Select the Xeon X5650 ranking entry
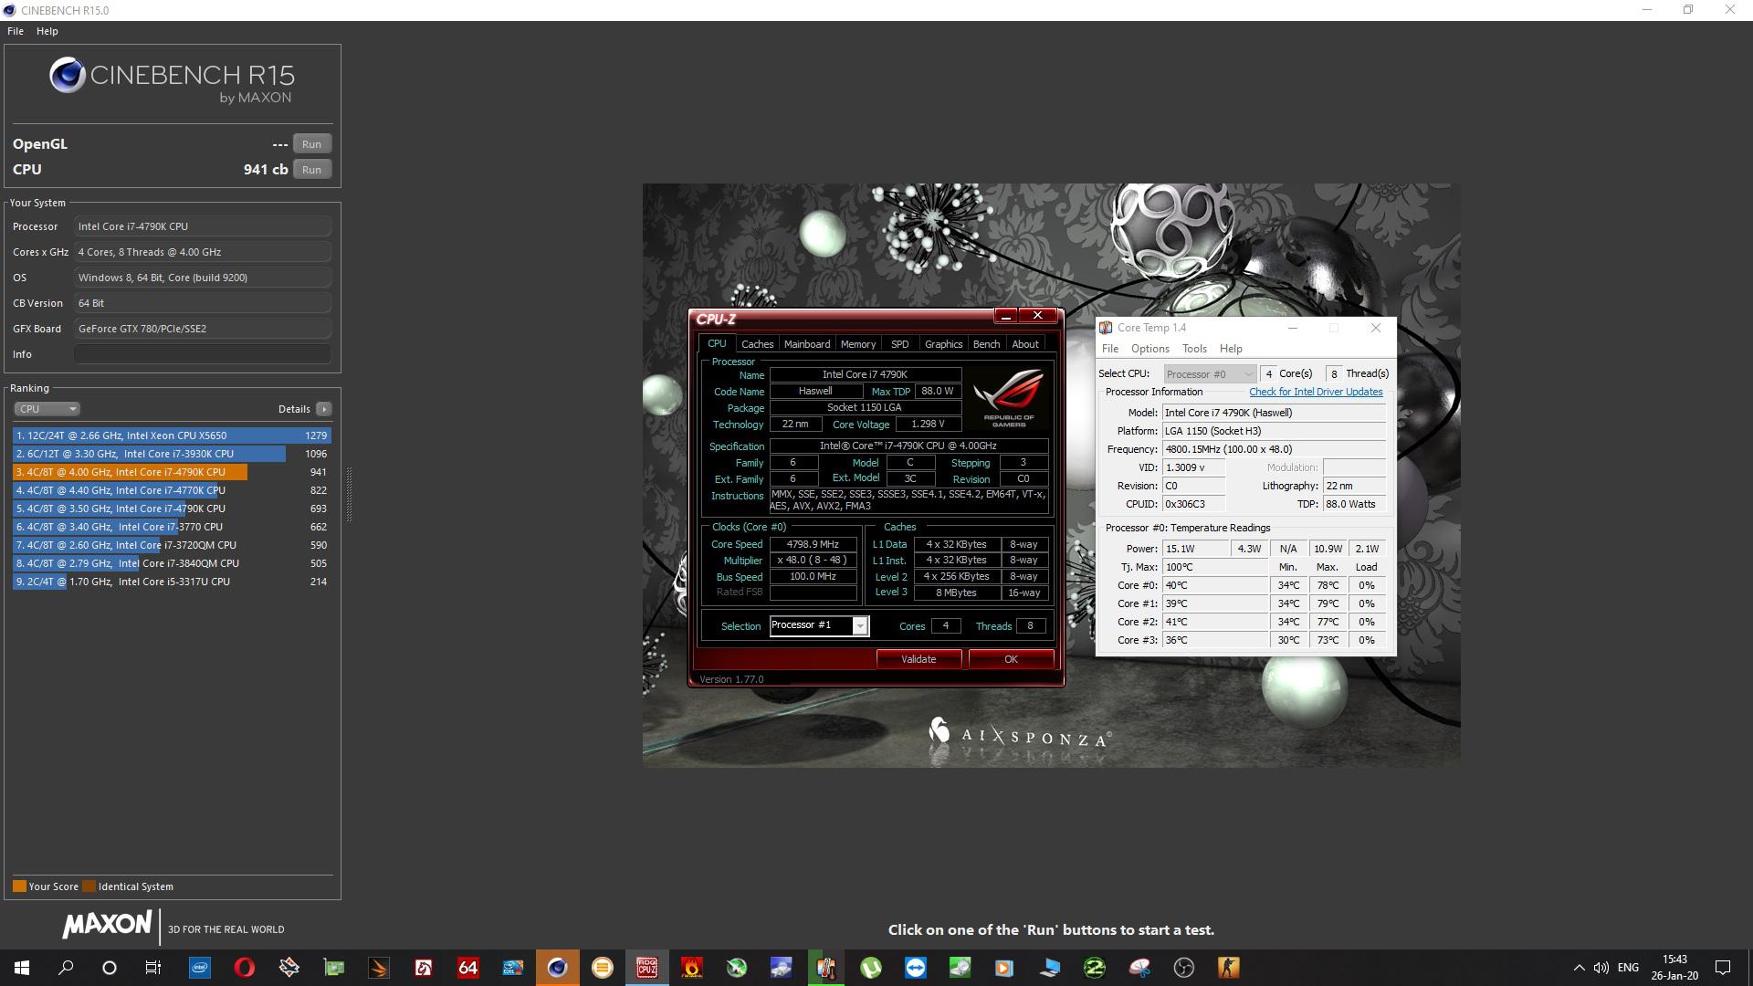1753x986 pixels. click(x=172, y=435)
